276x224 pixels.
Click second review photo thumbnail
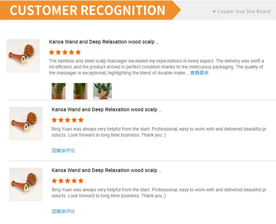(81, 91)
